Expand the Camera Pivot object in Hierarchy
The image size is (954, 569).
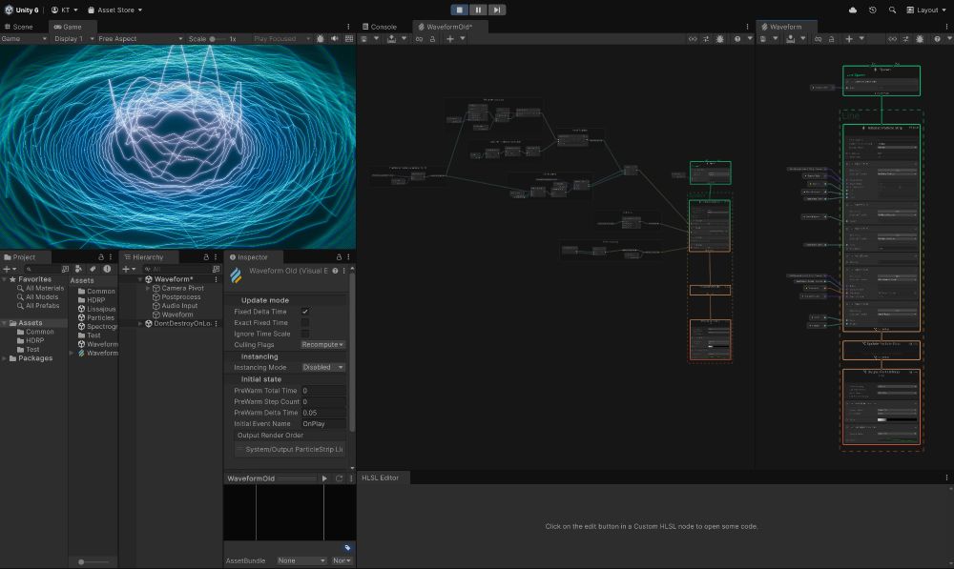[x=148, y=288]
